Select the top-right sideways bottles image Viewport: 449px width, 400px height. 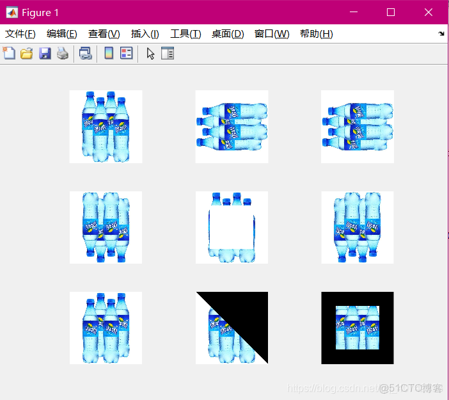358,127
